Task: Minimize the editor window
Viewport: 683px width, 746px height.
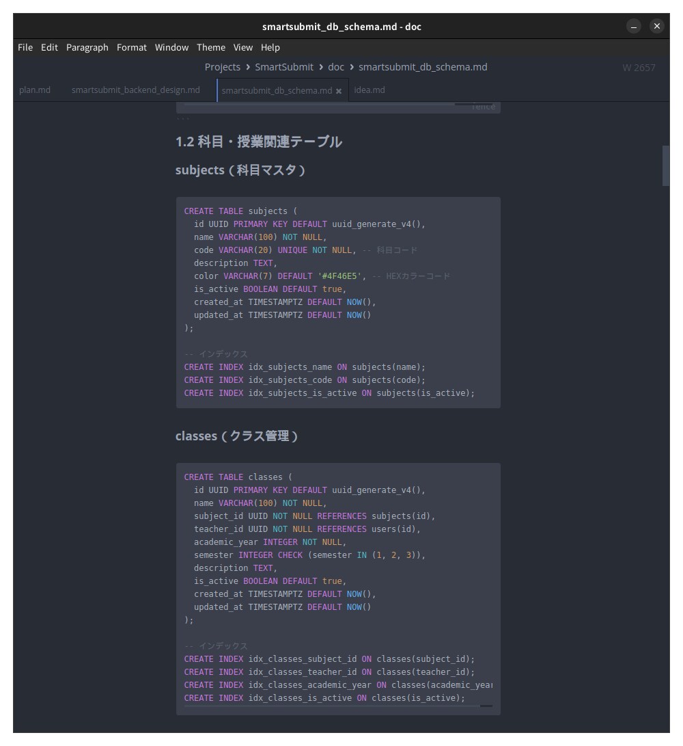Action: pyautogui.click(x=633, y=26)
